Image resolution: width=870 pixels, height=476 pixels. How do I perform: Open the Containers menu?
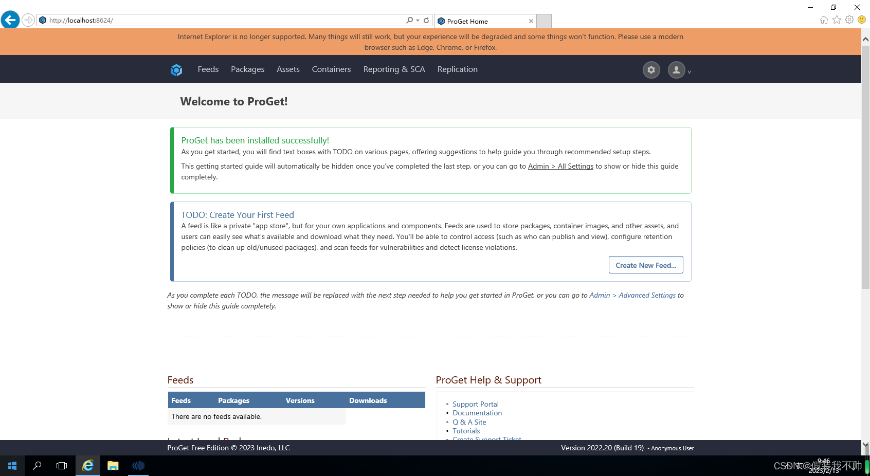[x=332, y=69]
